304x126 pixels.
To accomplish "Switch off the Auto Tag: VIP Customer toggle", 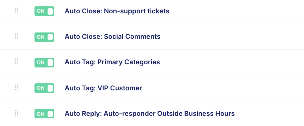I will (x=44, y=88).
